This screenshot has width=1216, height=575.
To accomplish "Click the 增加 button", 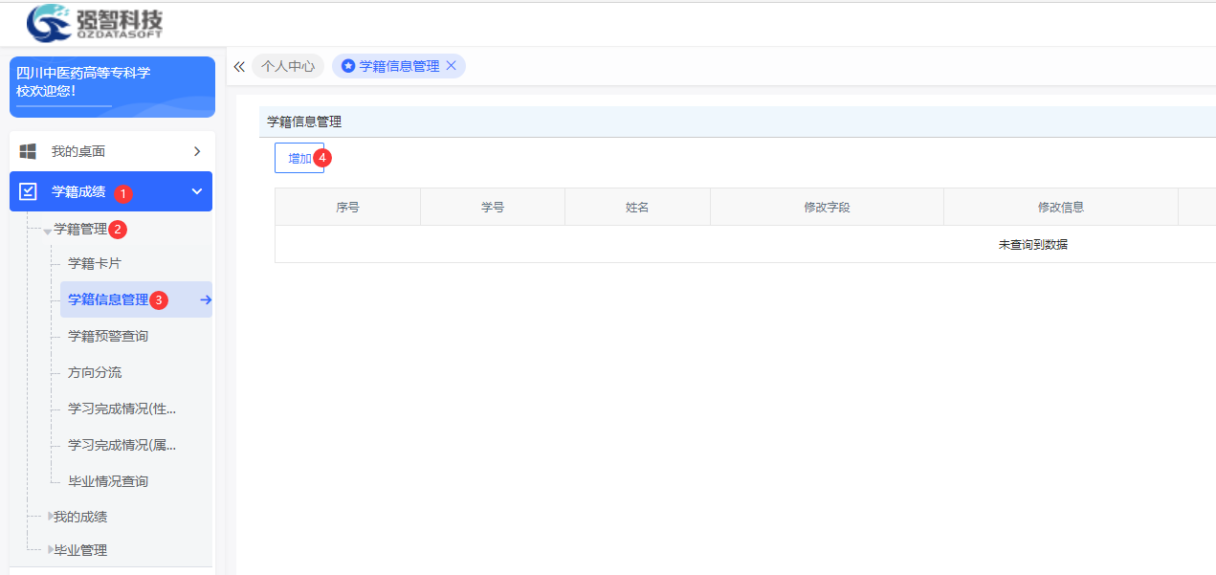I will pos(299,158).
